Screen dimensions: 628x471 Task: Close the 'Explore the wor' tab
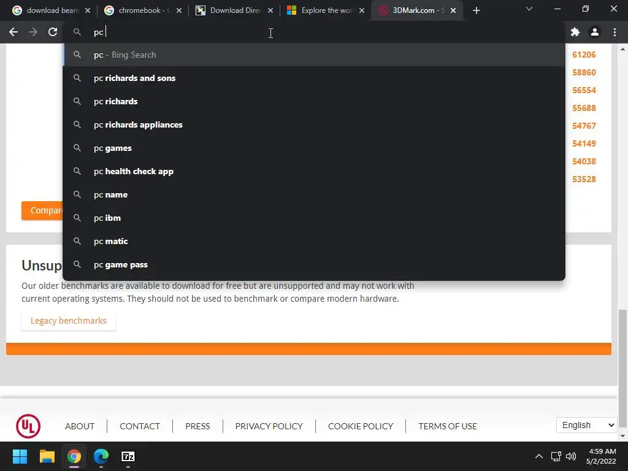click(362, 10)
